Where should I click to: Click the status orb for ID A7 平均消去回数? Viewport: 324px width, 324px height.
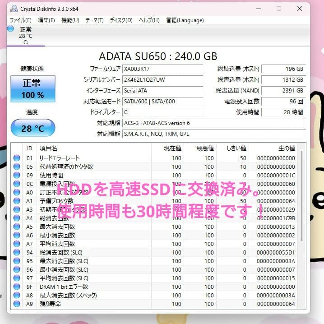click(17, 244)
